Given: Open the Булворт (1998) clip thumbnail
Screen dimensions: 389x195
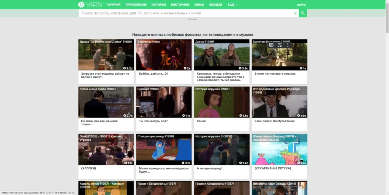Looking at the screenshot, I should [x=164, y=102].
